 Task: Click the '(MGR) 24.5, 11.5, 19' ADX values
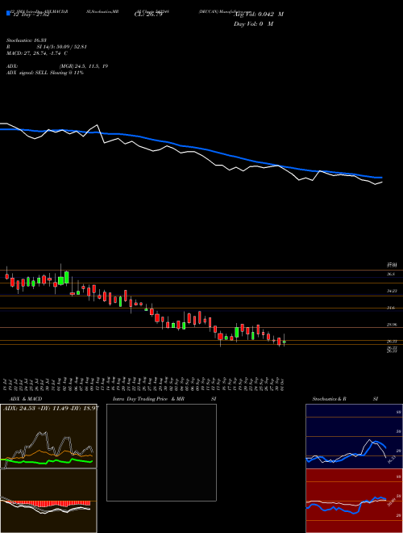point(84,66)
